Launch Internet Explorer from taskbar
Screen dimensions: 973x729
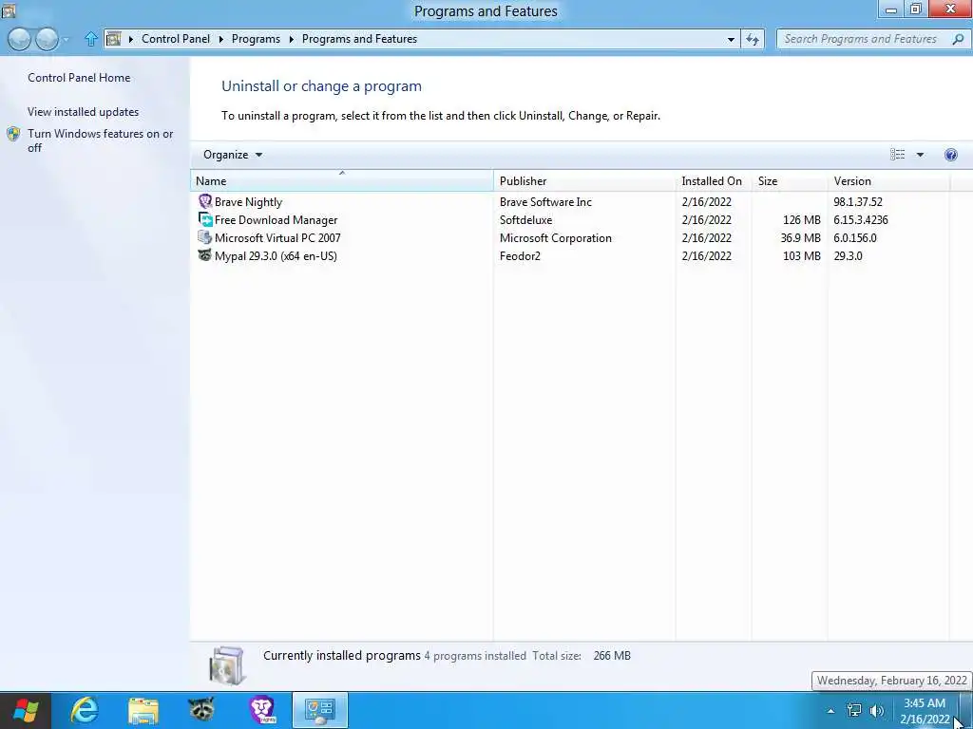click(85, 710)
